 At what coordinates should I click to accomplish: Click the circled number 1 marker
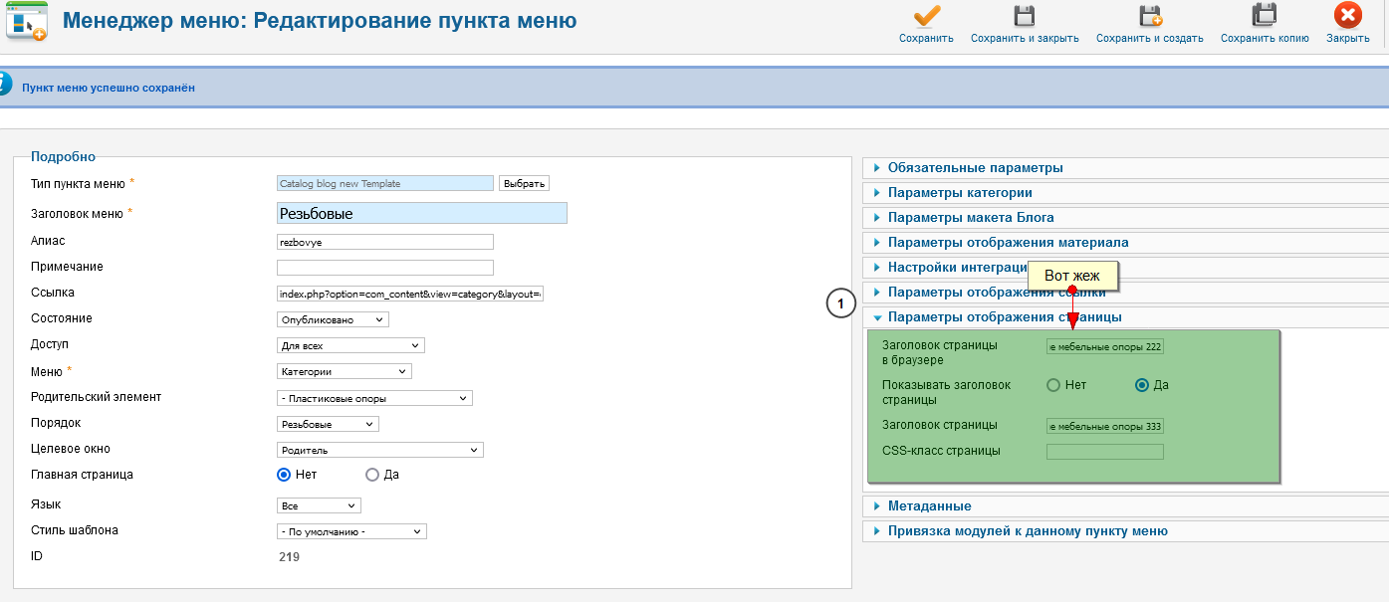841,303
